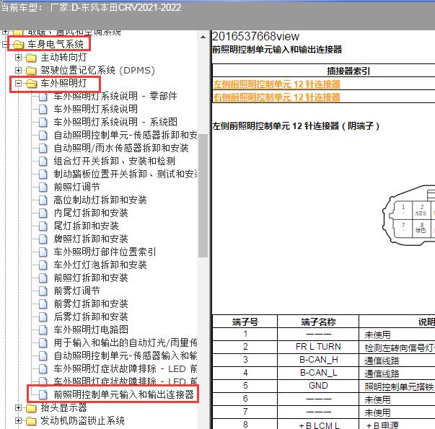Click the GND terminal name cell
The image size is (435, 429).
click(x=318, y=386)
